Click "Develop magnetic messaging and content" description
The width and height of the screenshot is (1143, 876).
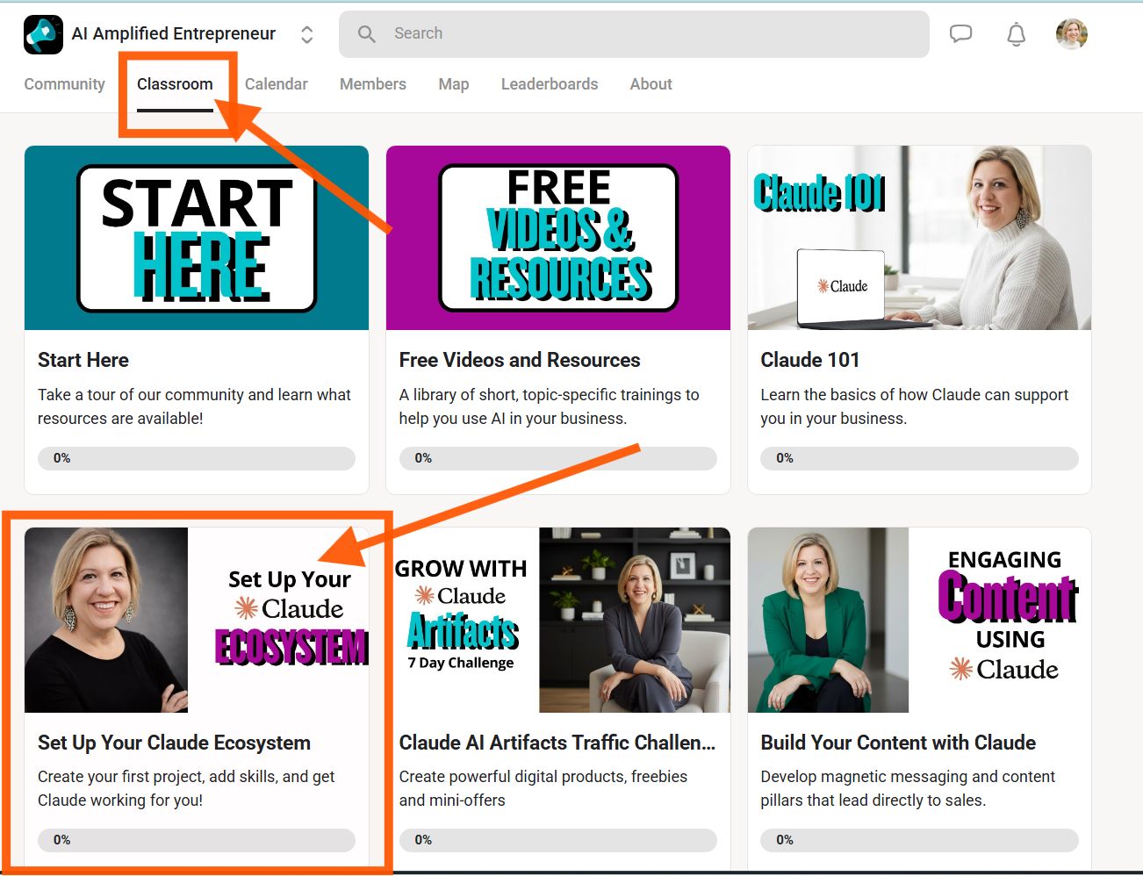tap(908, 788)
